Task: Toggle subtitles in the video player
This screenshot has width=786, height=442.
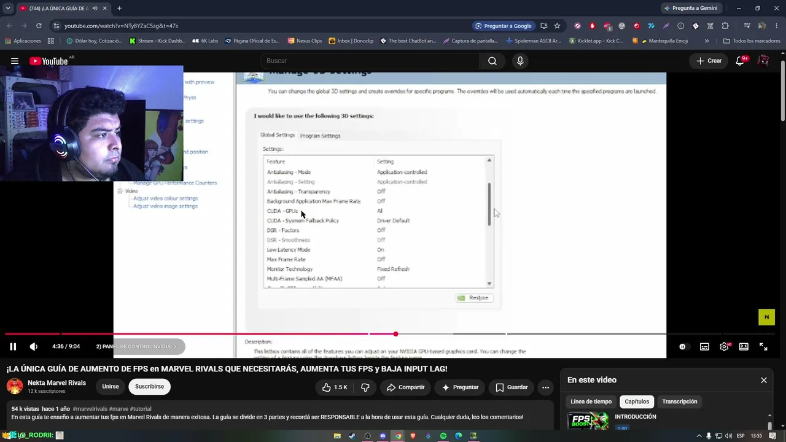Action: tap(704, 346)
